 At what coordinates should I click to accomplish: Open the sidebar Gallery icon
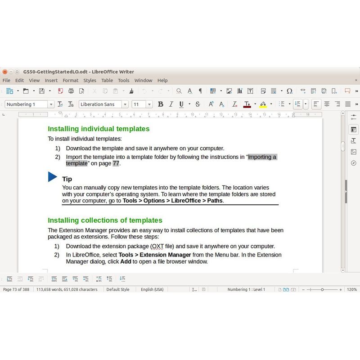[x=354, y=152]
